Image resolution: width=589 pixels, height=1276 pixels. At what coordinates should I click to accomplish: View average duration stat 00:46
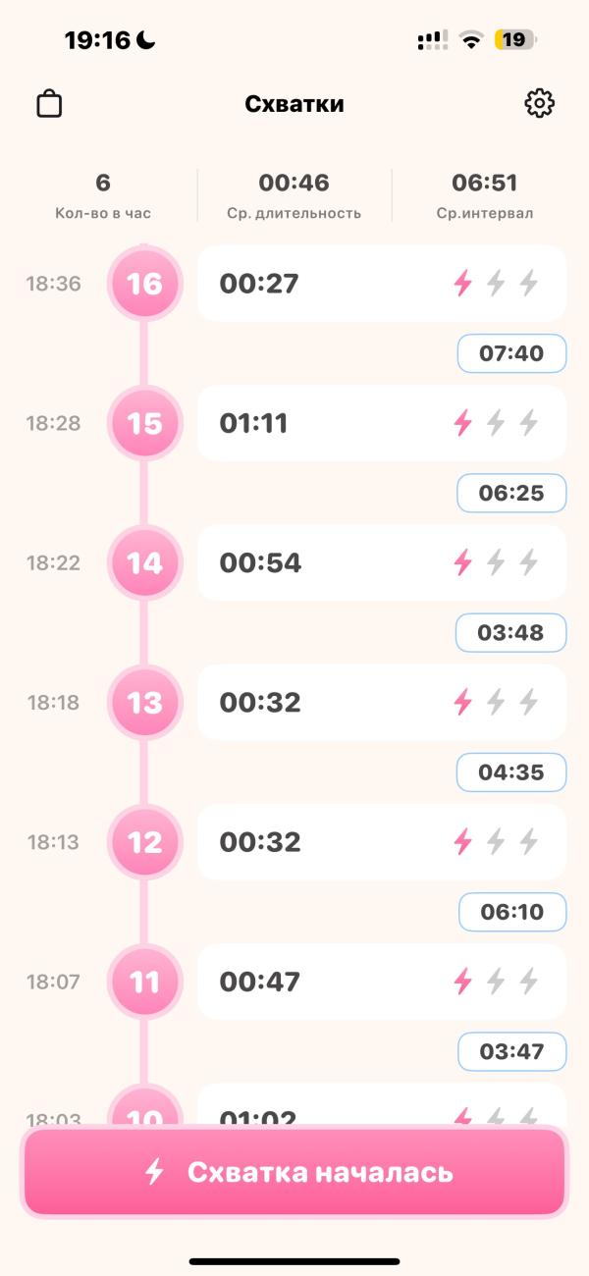pos(294,195)
